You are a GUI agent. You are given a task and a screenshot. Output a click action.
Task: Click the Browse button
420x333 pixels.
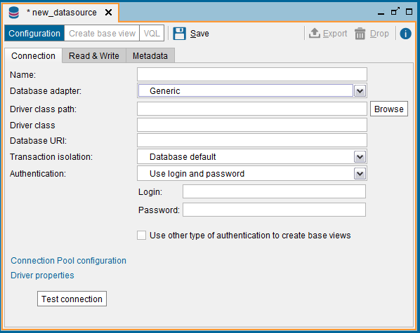click(x=389, y=109)
